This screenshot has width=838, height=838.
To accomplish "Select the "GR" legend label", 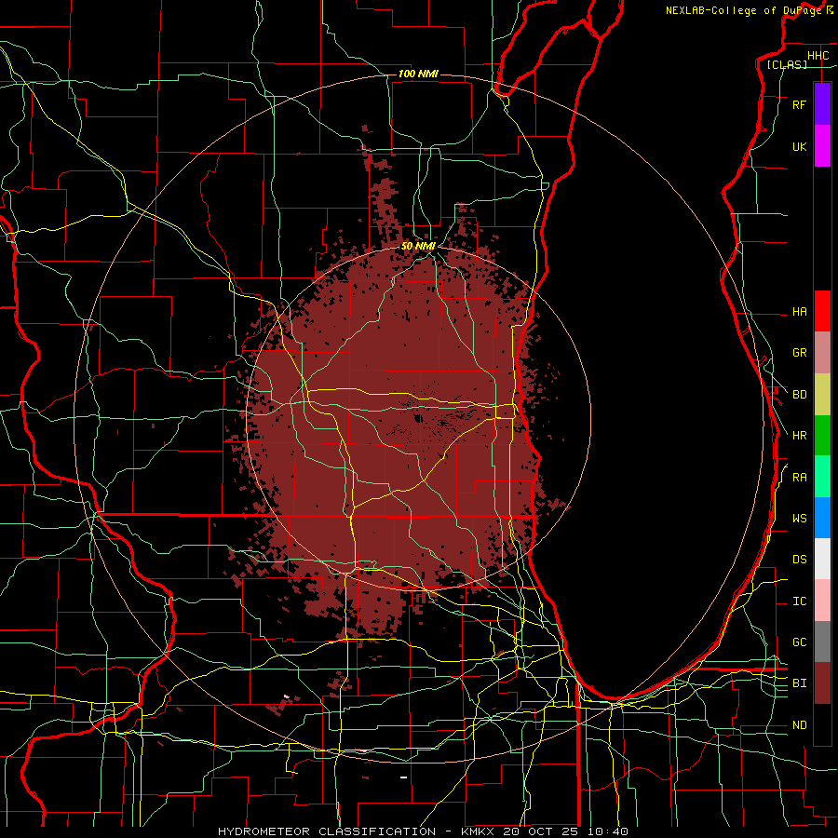I will [x=799, y=353].
